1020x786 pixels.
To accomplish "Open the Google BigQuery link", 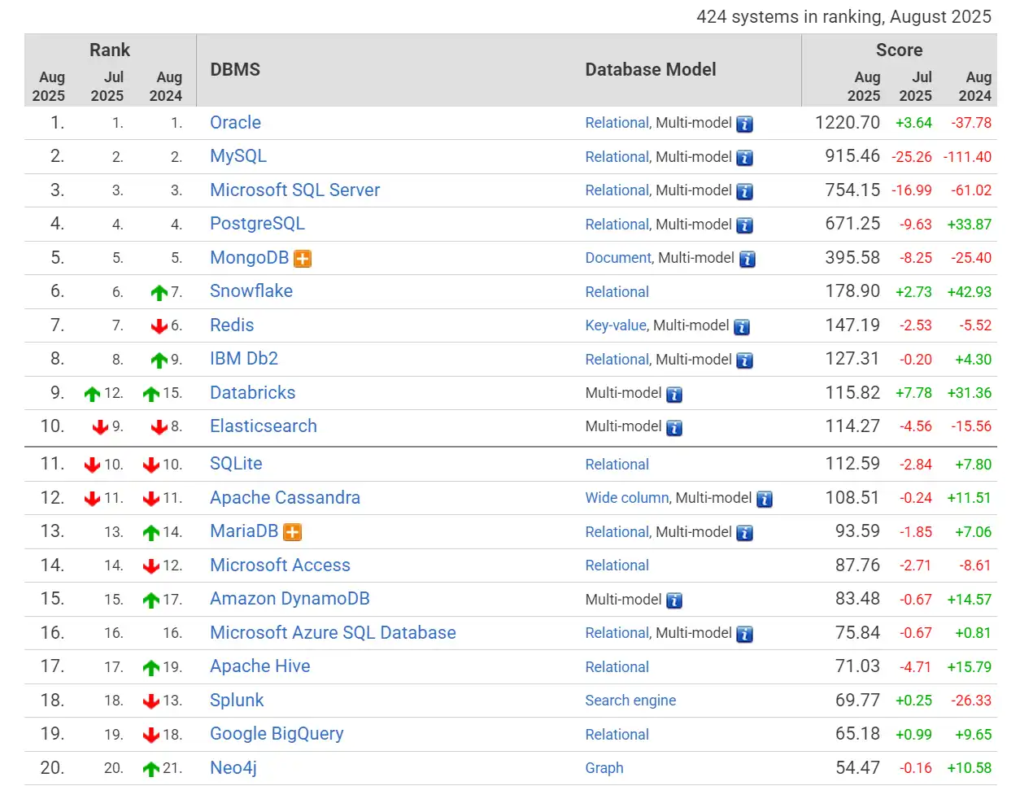I will (x=277, y=734).
